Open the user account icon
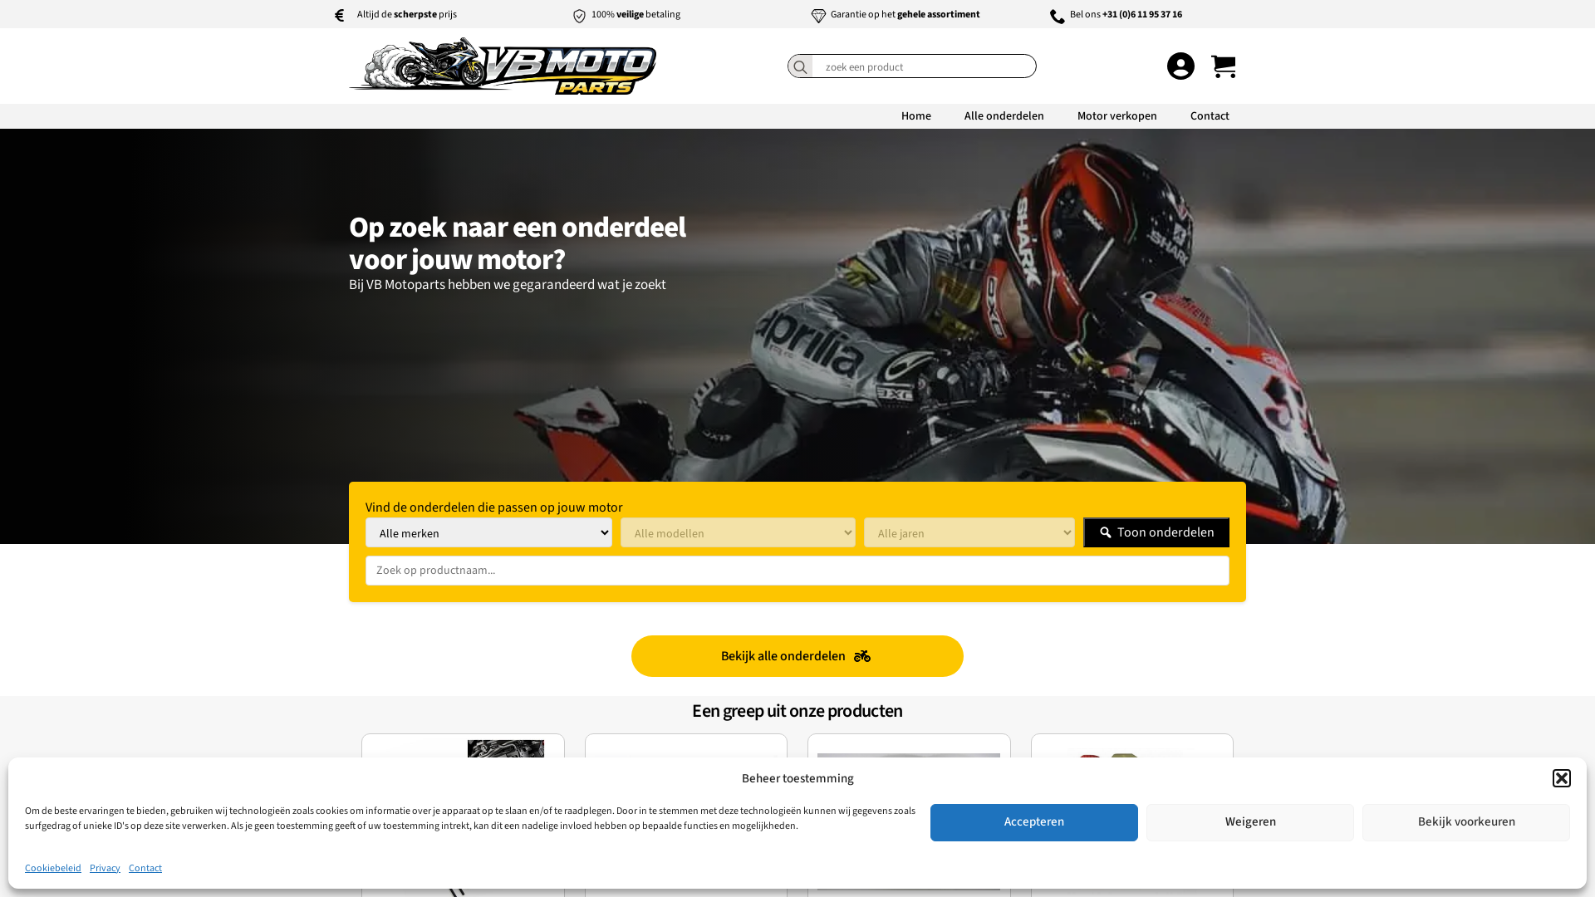This screenshot has height=897, width=1595. click(x=1180, y=66)
